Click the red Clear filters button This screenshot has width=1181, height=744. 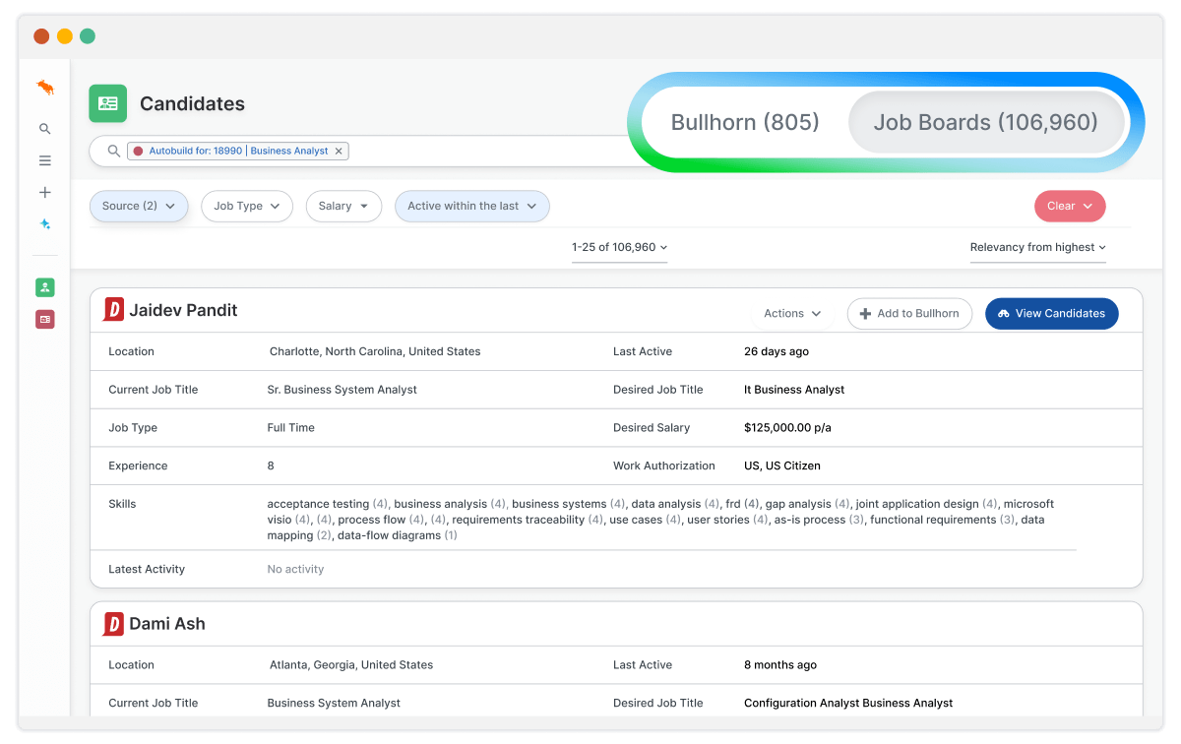point(1070,206)
